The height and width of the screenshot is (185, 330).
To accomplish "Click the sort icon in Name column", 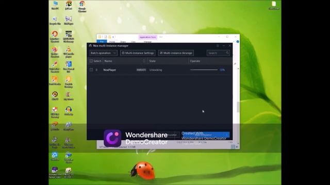I will click(144, 61).
